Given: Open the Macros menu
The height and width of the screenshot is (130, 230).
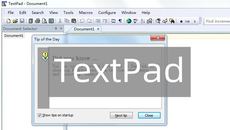Looking at the screenshot, I should tap(86, 13).
